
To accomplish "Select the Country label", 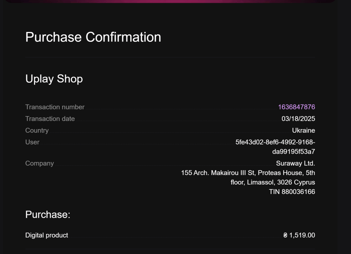I will pos(37,131).
